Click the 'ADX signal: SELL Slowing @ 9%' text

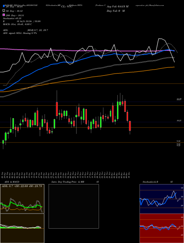pos(20,33)
